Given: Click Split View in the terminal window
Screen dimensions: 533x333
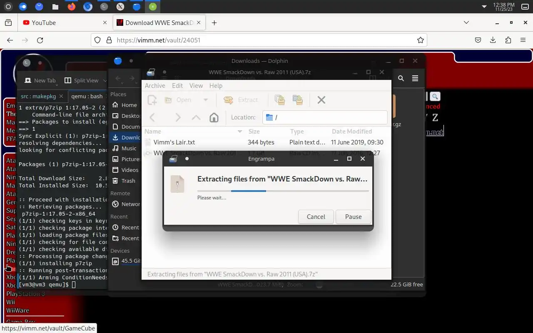Looking at the screenshot, I should pos(82,80).
